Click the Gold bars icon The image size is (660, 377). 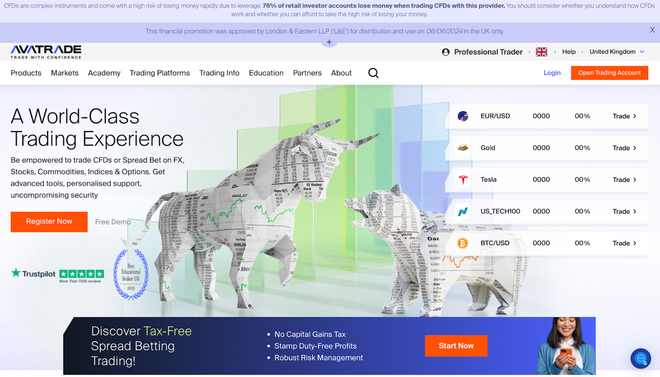(463, 148)
